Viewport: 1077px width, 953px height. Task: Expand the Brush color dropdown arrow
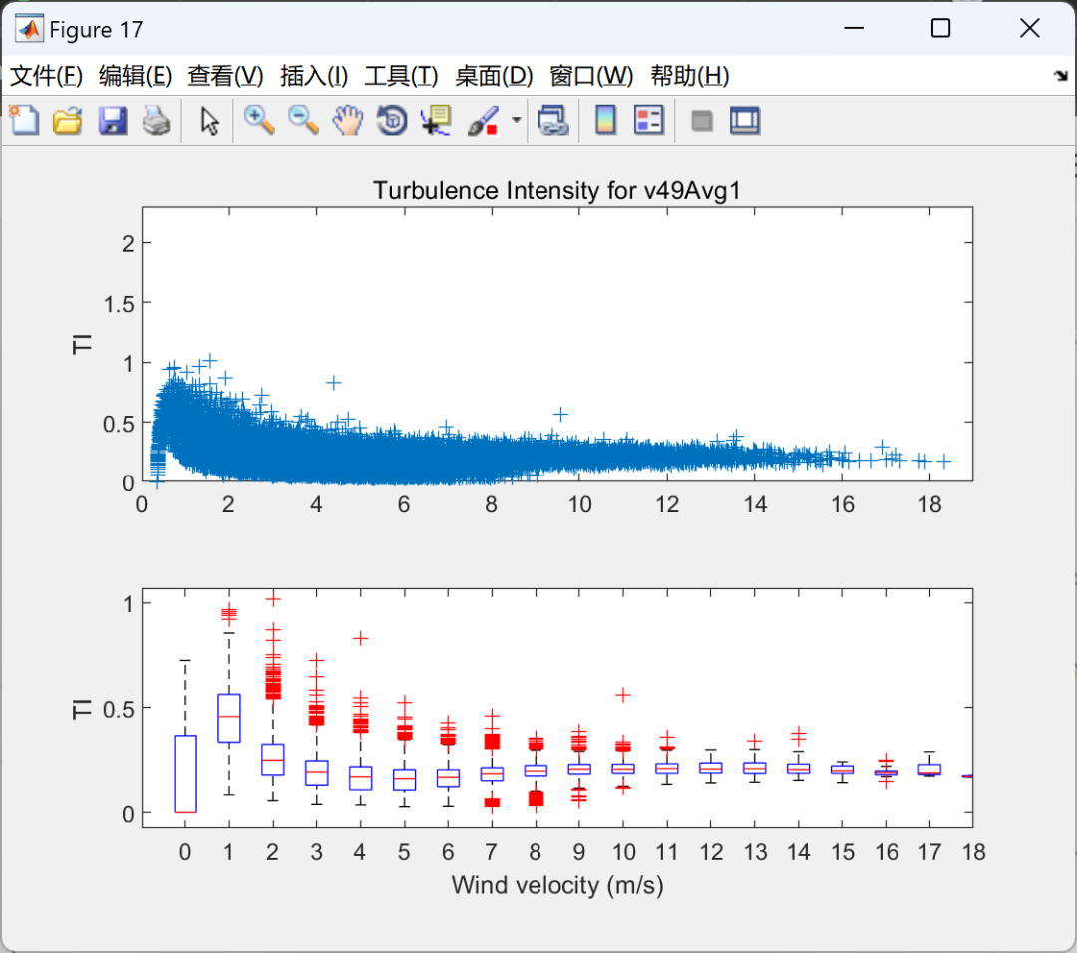(x=516, y=121)
